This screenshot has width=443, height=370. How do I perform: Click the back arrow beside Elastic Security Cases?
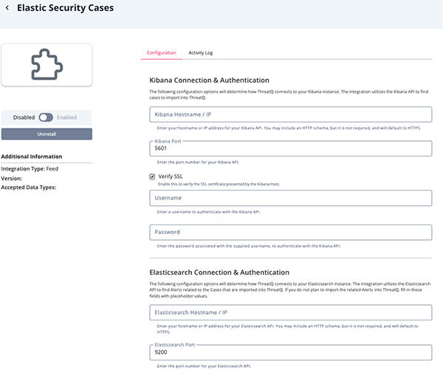point(7,9)
